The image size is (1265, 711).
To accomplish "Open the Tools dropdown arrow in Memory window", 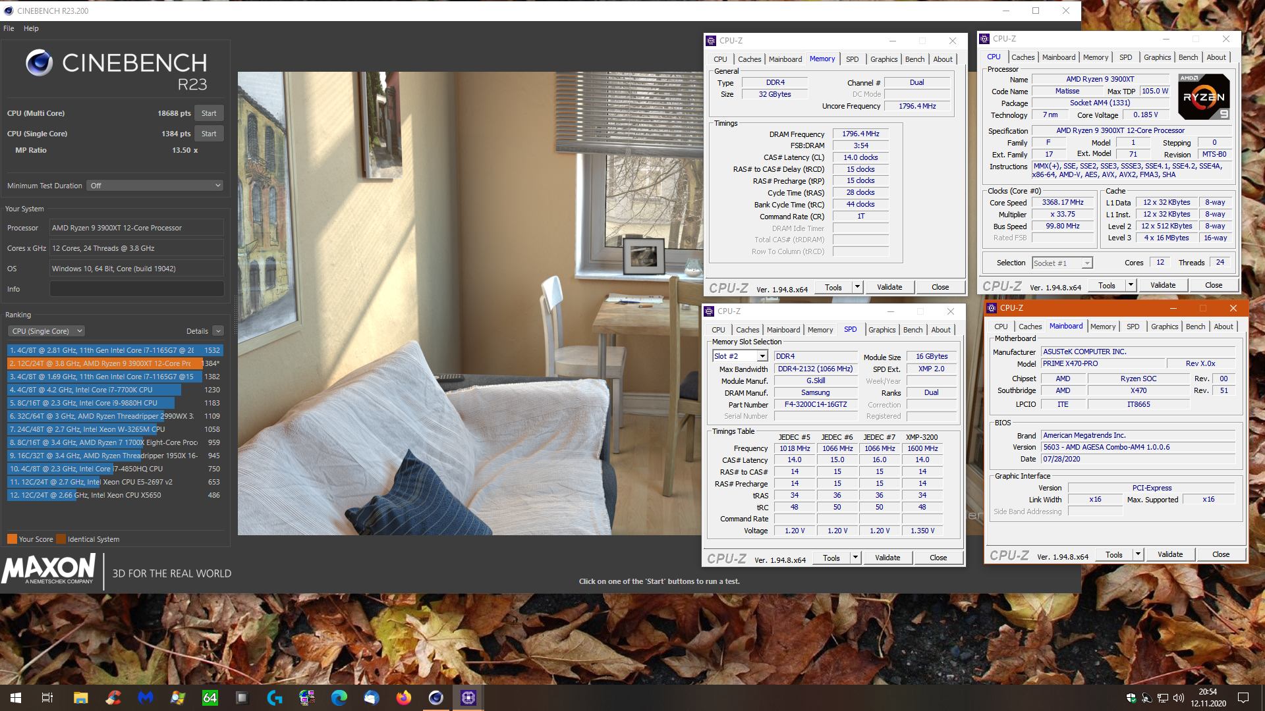I will 857,287.
